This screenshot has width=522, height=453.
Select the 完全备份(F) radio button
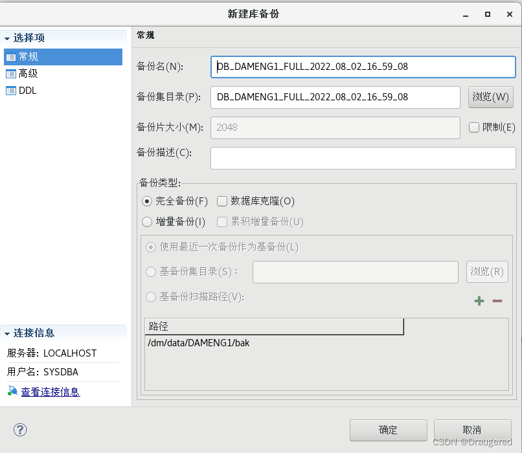(x=148, y=201)
